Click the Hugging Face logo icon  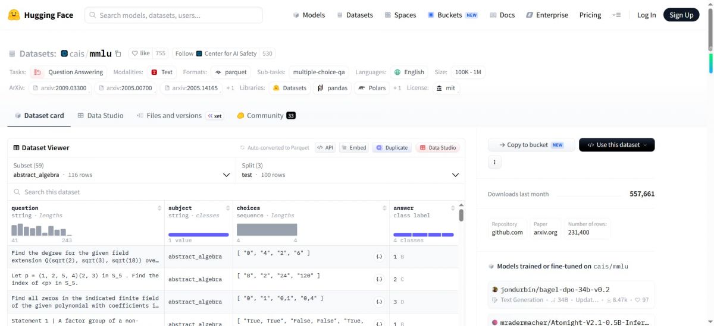pyautogui.click(x=14, y=15)
